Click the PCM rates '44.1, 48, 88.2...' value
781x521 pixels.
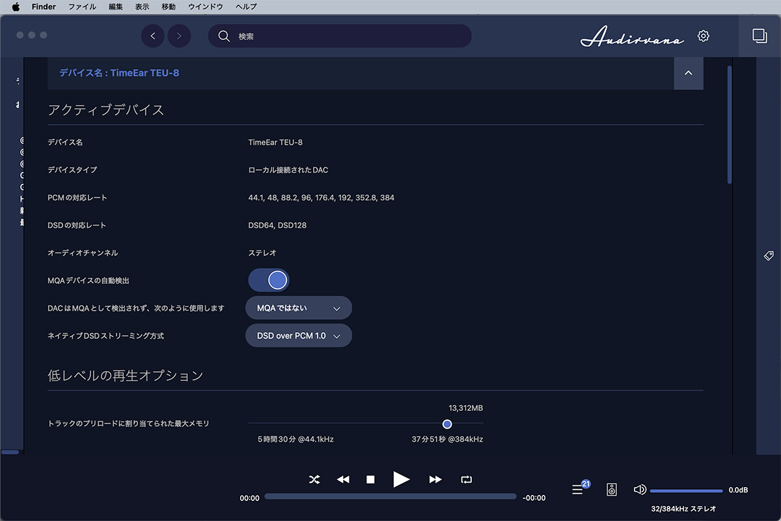322,197
